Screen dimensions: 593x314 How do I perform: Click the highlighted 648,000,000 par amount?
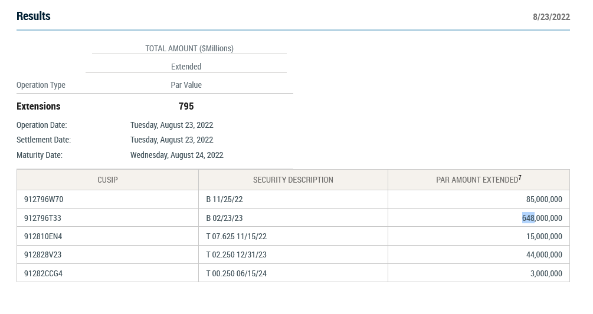pos(542,218)
